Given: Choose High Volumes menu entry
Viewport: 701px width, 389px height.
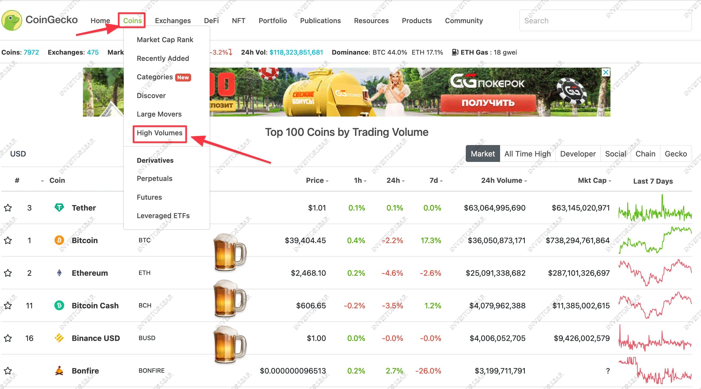Looking at the screenshot, I should [x=159, y=133].
